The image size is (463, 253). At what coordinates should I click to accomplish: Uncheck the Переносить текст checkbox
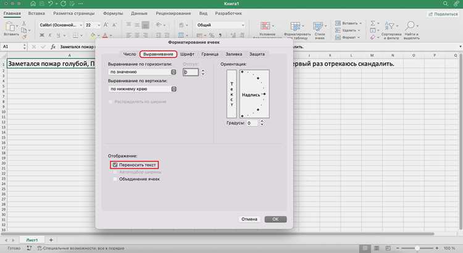click(x=115, y=165)
